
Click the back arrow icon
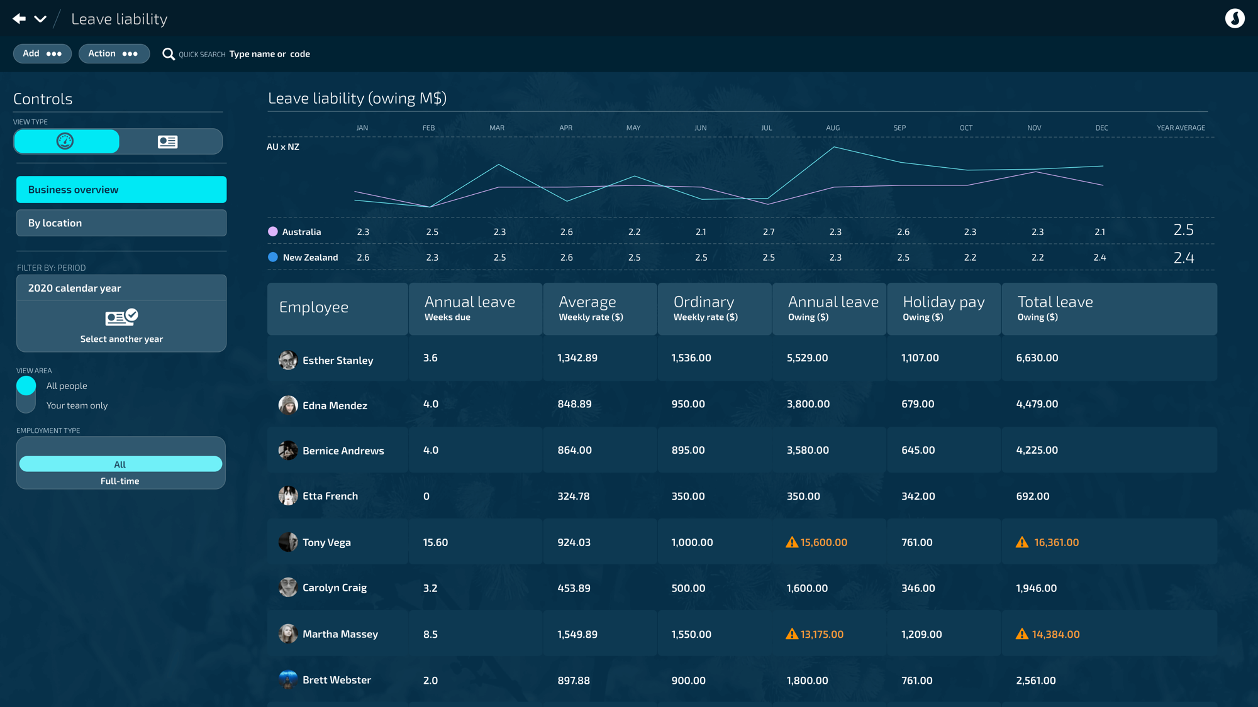click(19, 19)
